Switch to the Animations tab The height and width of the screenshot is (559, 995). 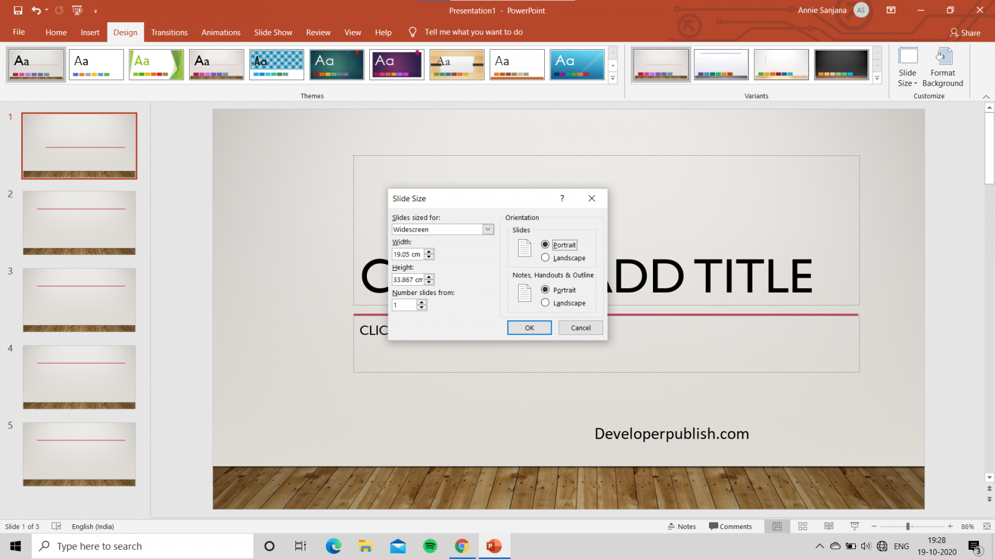point(221,32)
